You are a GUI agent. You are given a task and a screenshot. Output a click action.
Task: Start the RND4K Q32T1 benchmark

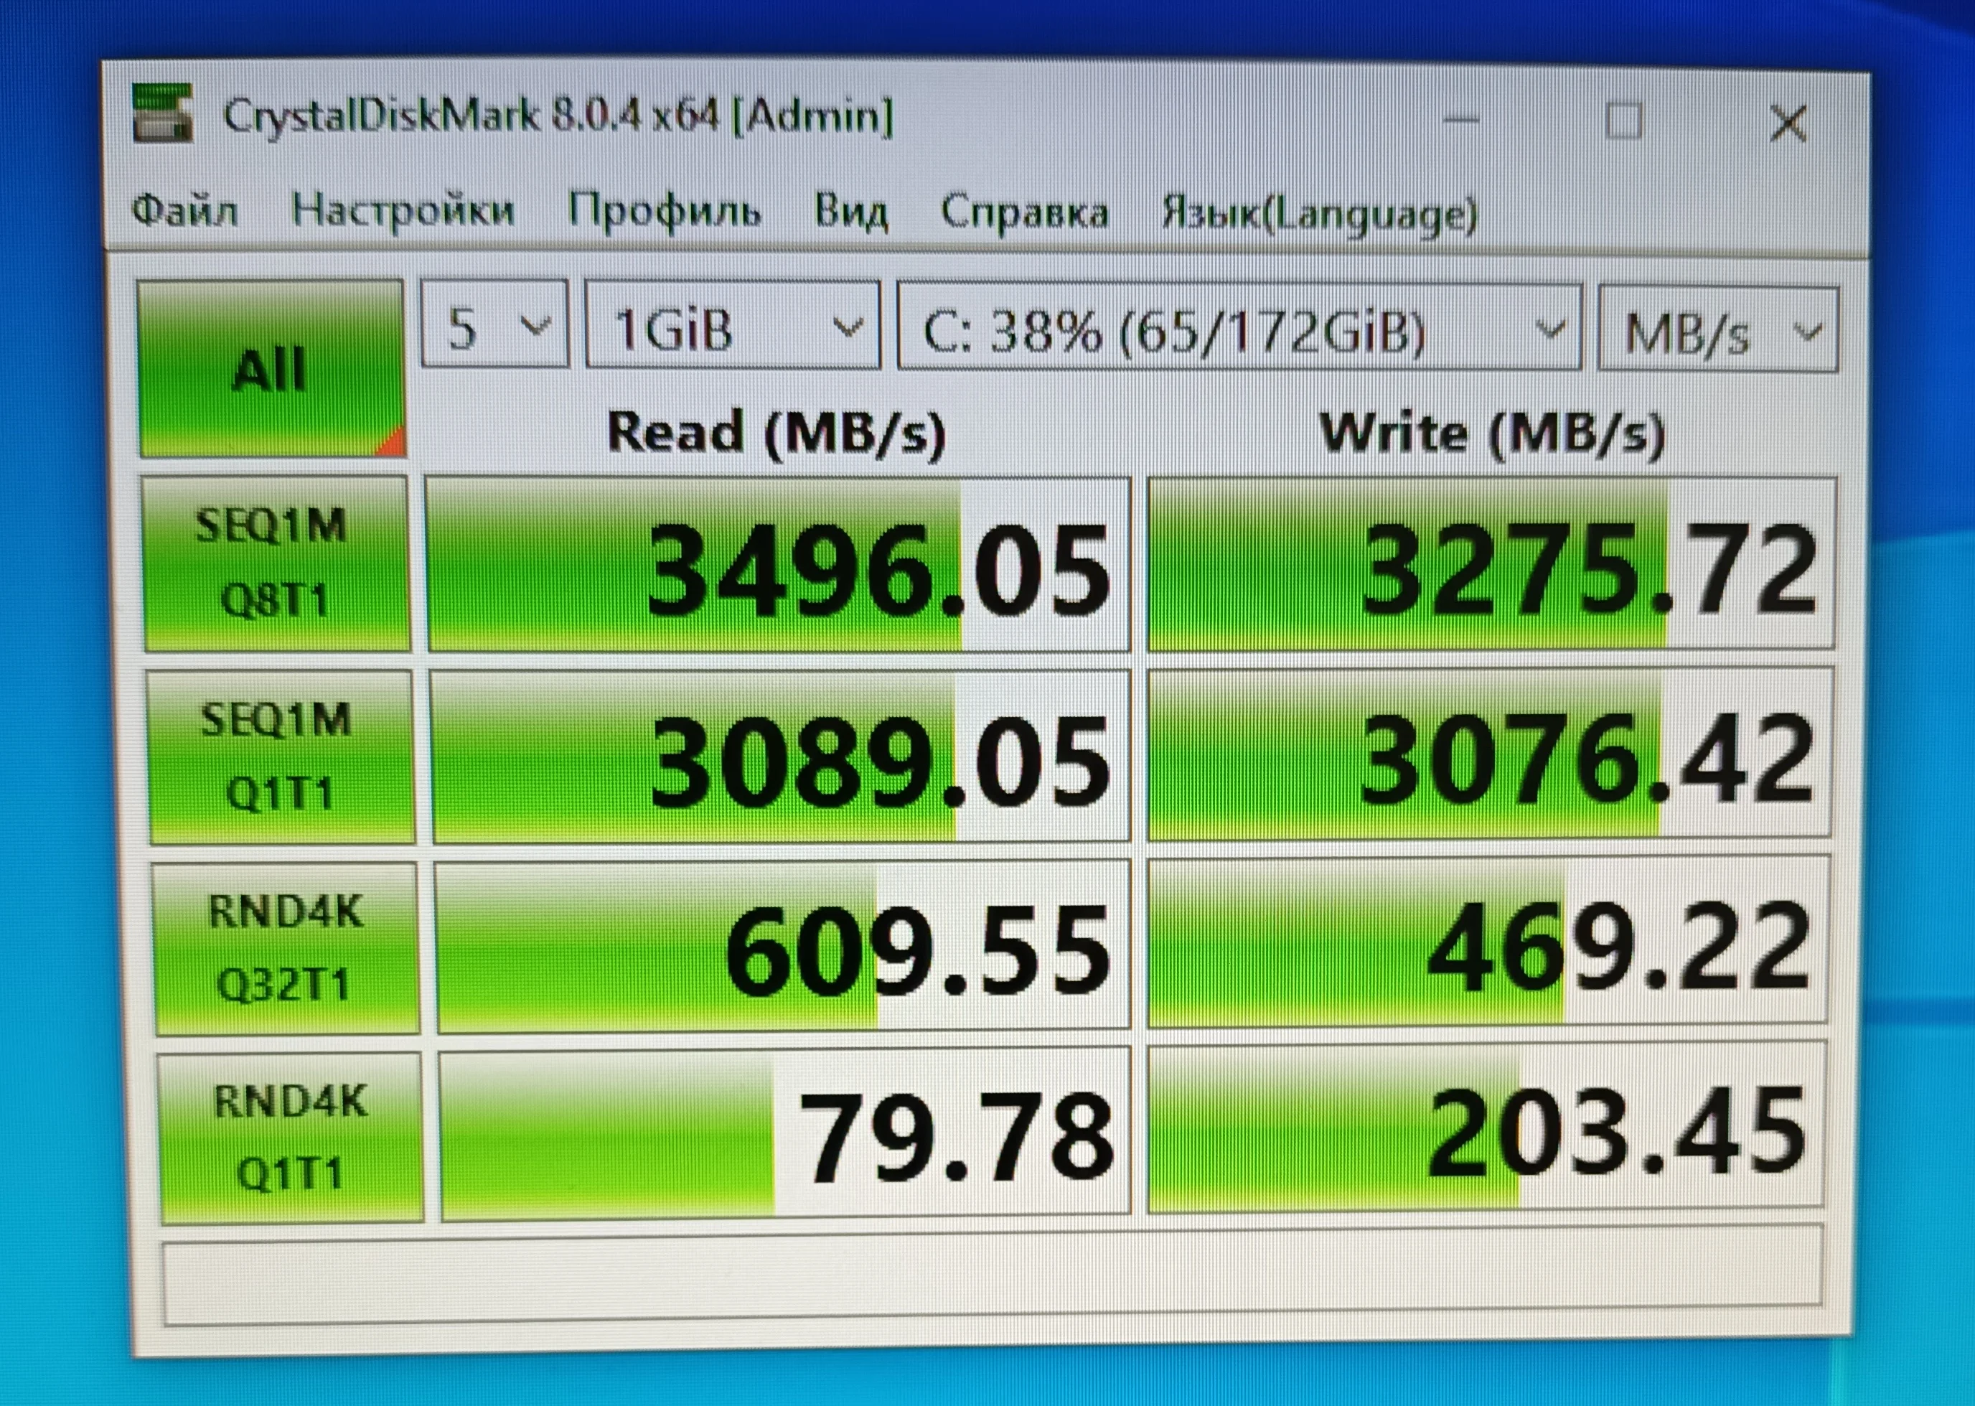[286, 948]
